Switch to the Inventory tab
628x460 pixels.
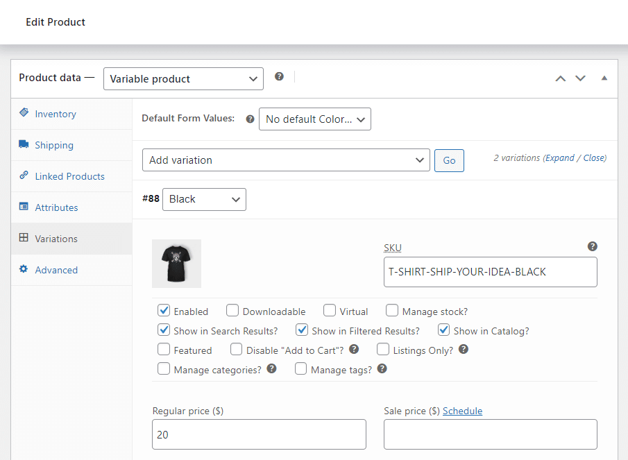point(56,114)
